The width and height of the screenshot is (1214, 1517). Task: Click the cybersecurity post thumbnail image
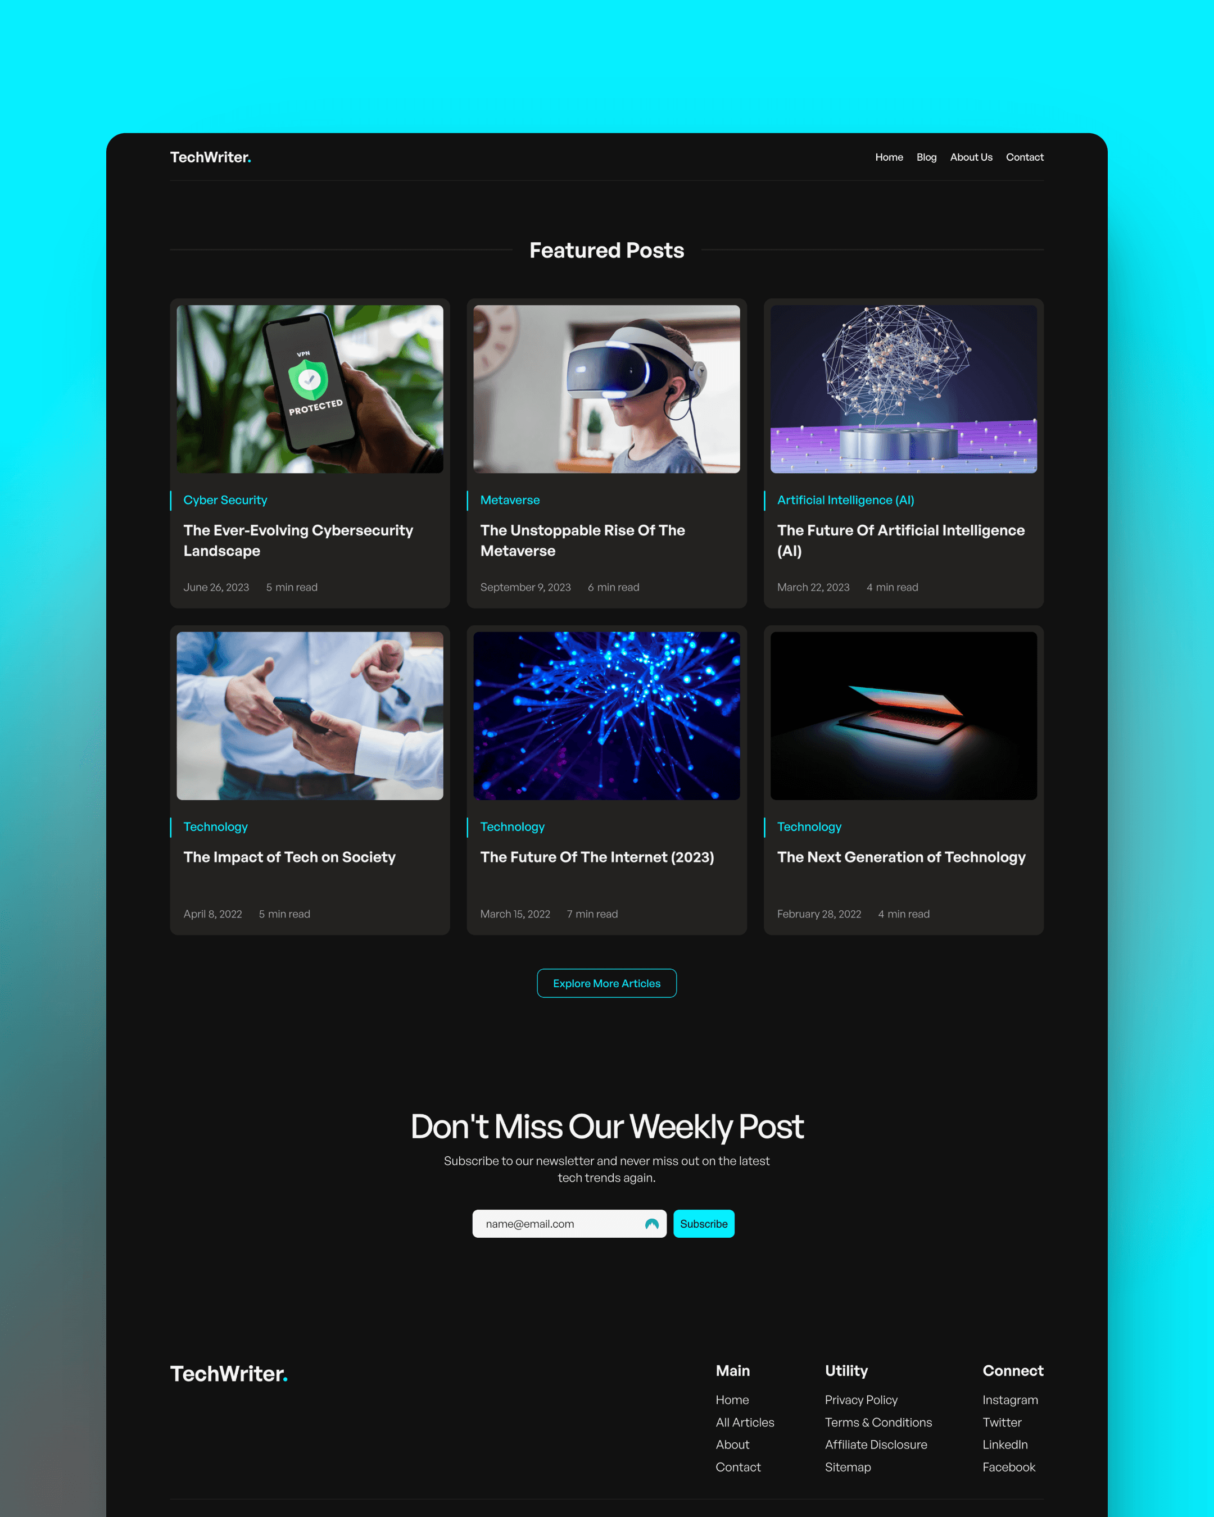click(x=310, y=389)
